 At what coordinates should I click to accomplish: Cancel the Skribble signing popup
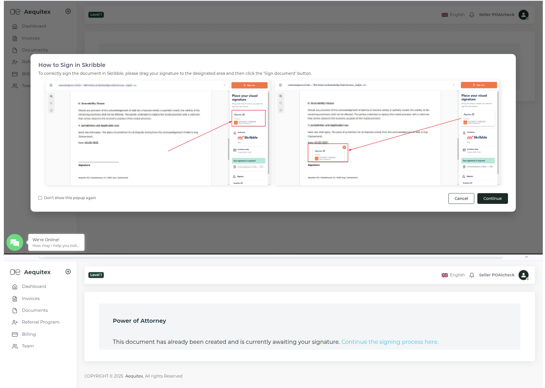[x=461, y=198]
